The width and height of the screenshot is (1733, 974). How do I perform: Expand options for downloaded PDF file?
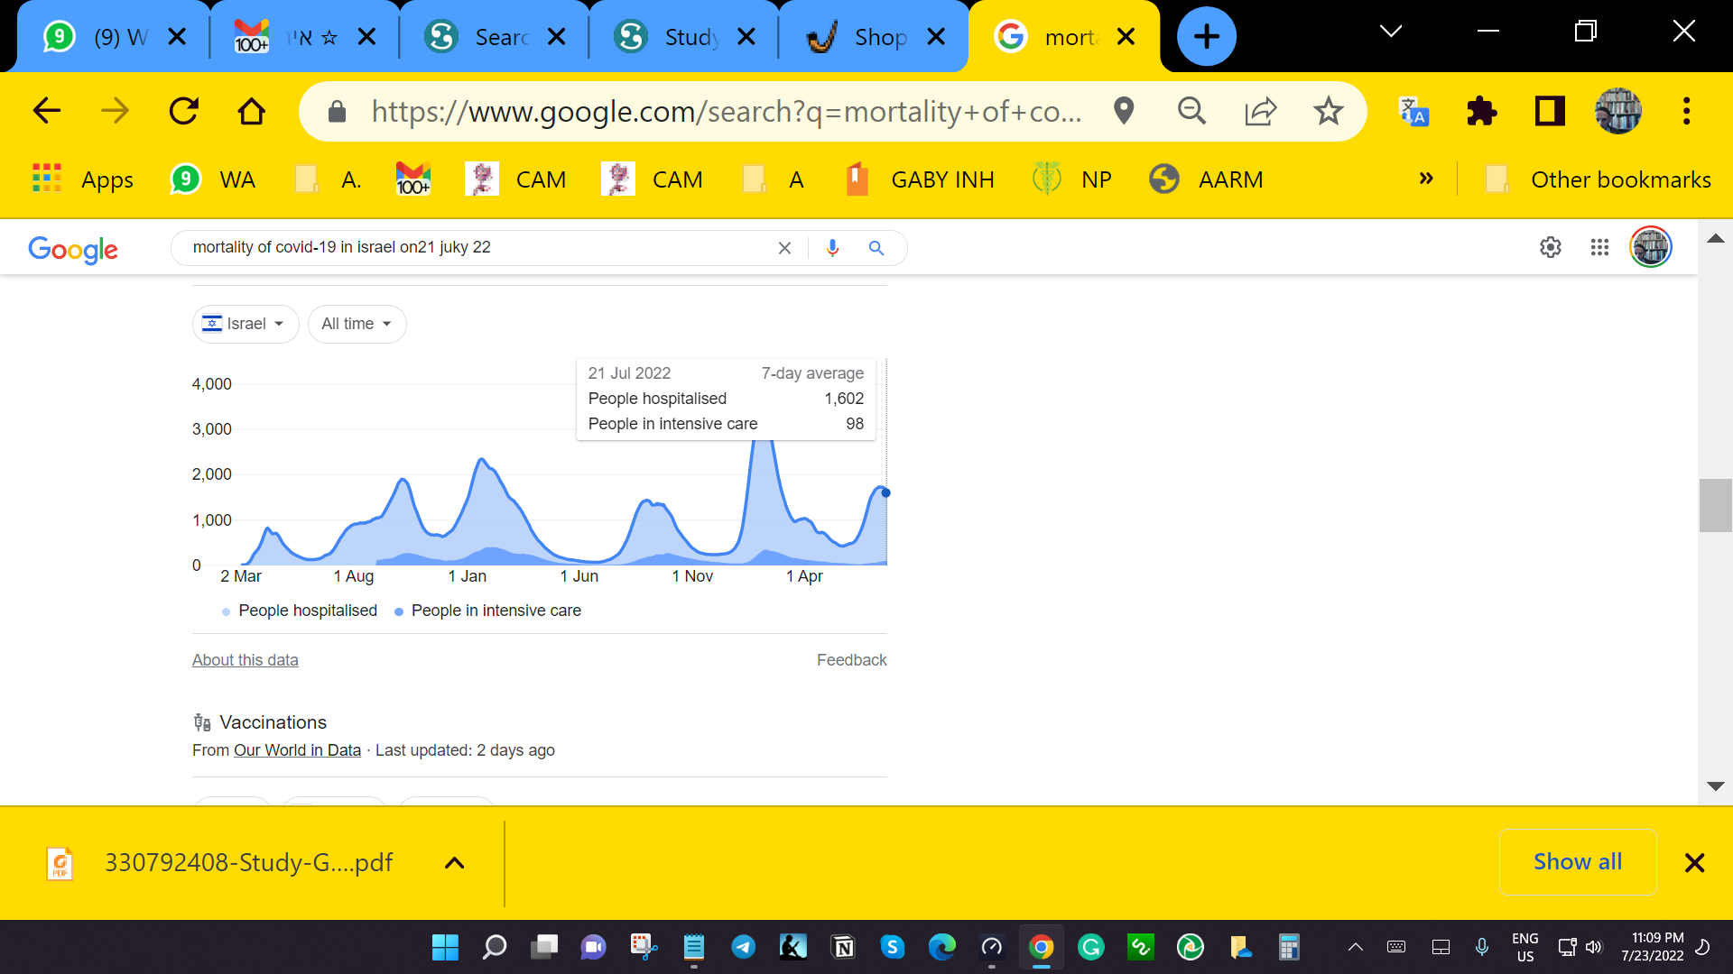[x=454, y=863]
